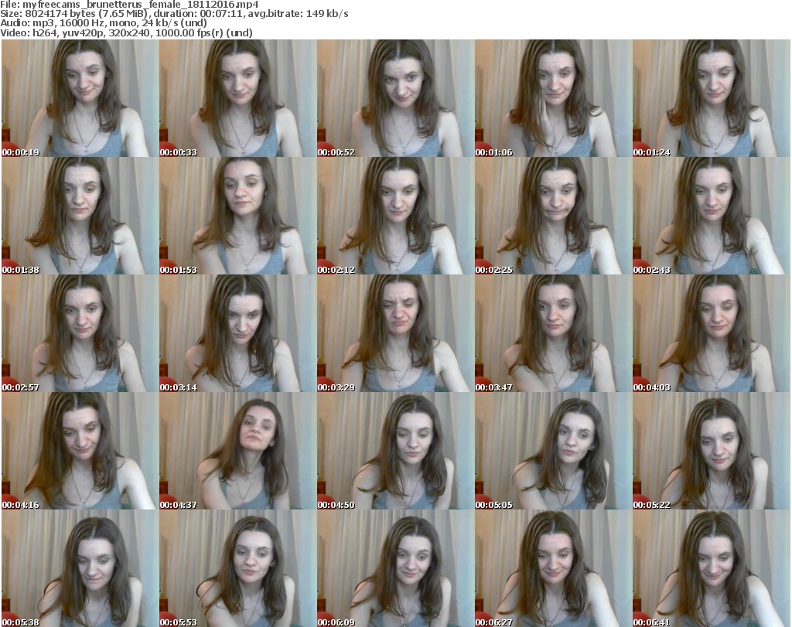This screenshot has width=792, height=627.
Task: Select the thumbnail stamped 00:03:47
Action: point(554,333)
